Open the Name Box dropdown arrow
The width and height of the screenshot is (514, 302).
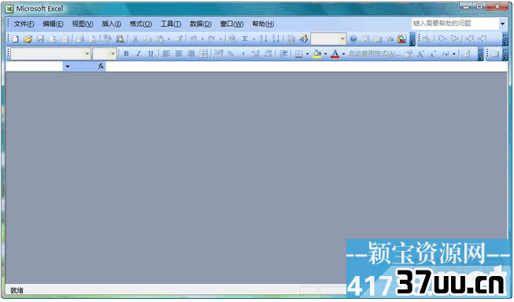(x=68, y=66)
